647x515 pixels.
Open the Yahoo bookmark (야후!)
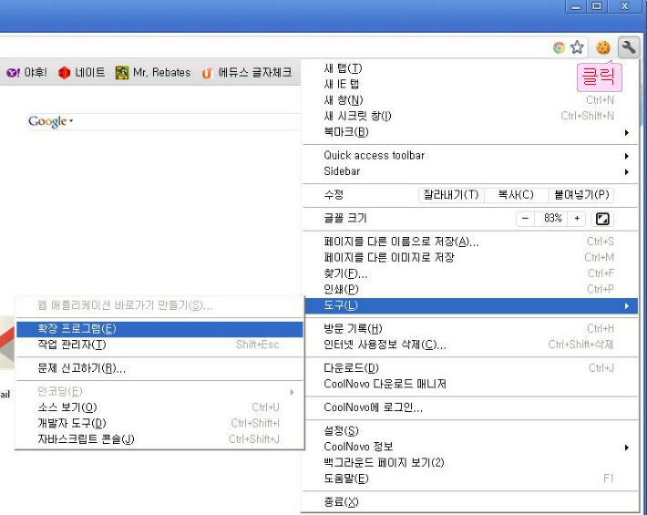tap(26, 73)
